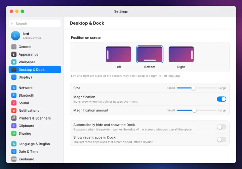
Task: Click the Bluetooth sidebar icon
Action: coord(14,95)
